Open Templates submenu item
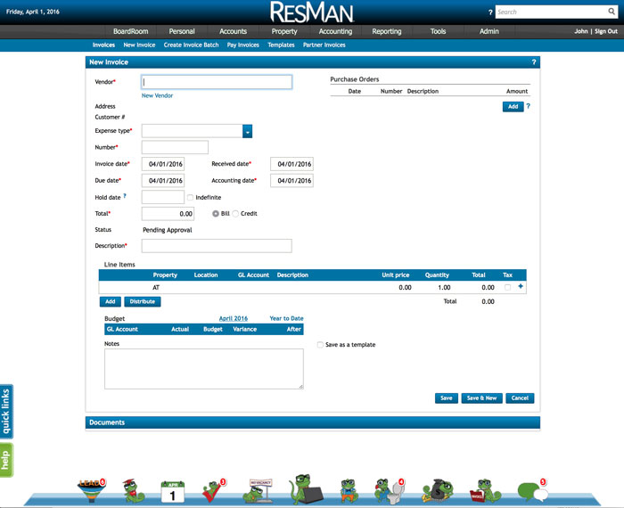 click(x=281, y=45)
